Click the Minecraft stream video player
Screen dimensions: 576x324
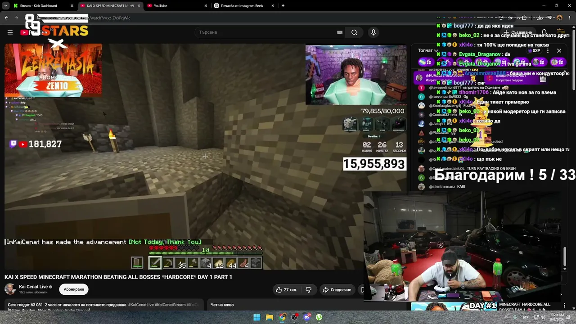205,157
